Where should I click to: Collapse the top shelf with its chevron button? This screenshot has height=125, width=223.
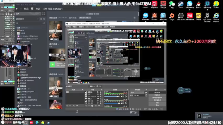point(135,18)
